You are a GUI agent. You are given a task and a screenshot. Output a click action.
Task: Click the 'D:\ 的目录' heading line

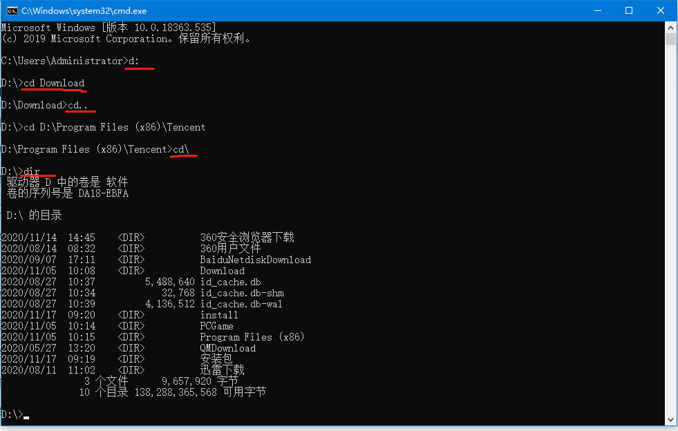34,215
